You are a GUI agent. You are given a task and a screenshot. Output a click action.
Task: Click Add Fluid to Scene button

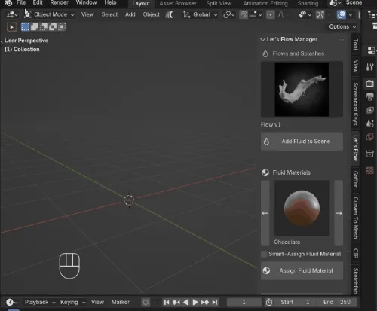(302, 142)
